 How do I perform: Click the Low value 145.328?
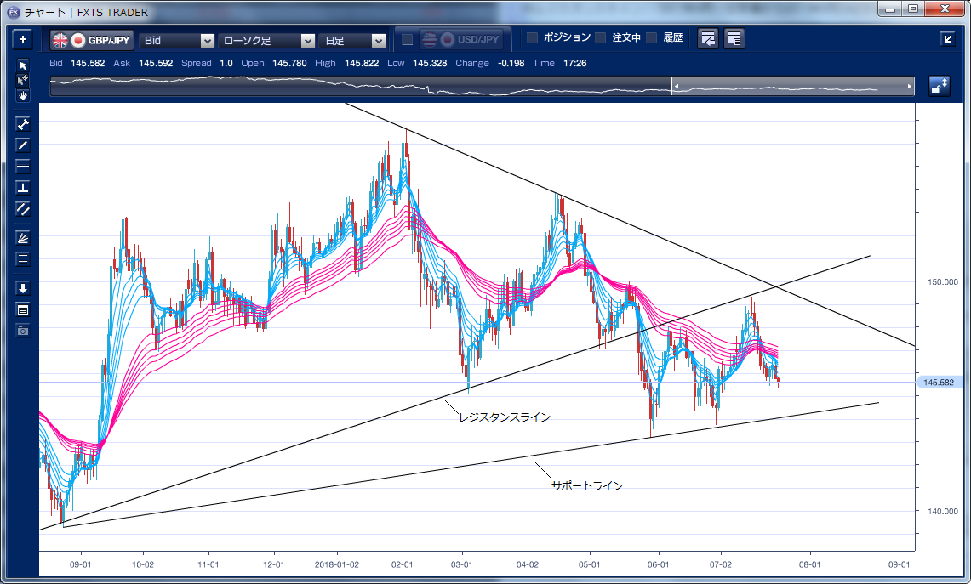[430, 63]
